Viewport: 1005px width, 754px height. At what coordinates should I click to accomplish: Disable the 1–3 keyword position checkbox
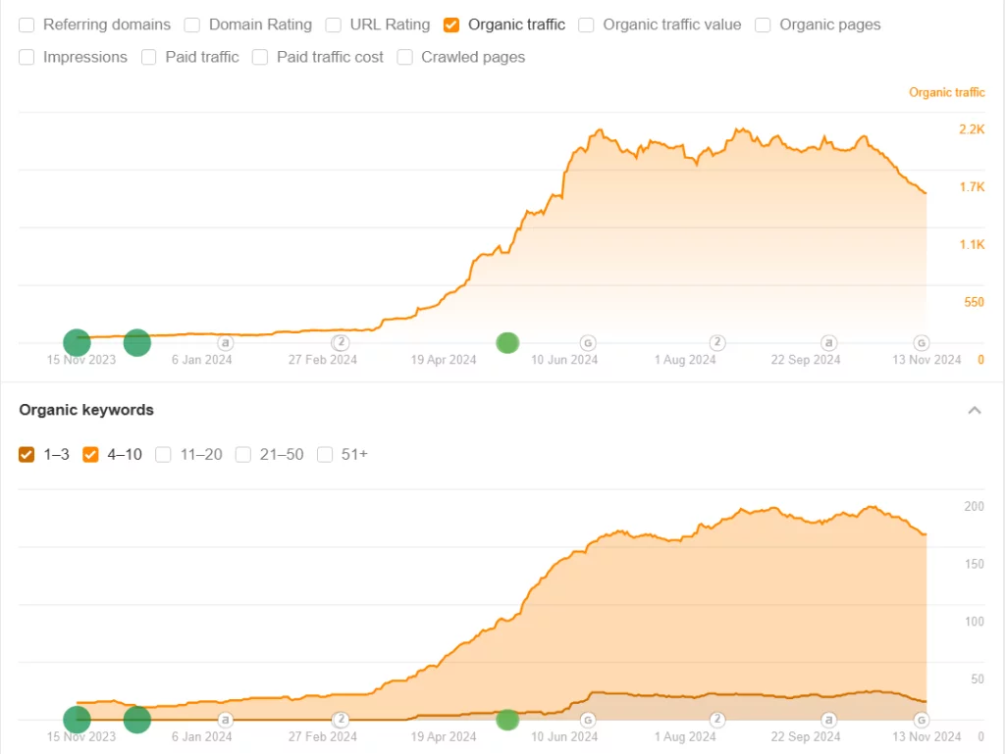point(26,454)
